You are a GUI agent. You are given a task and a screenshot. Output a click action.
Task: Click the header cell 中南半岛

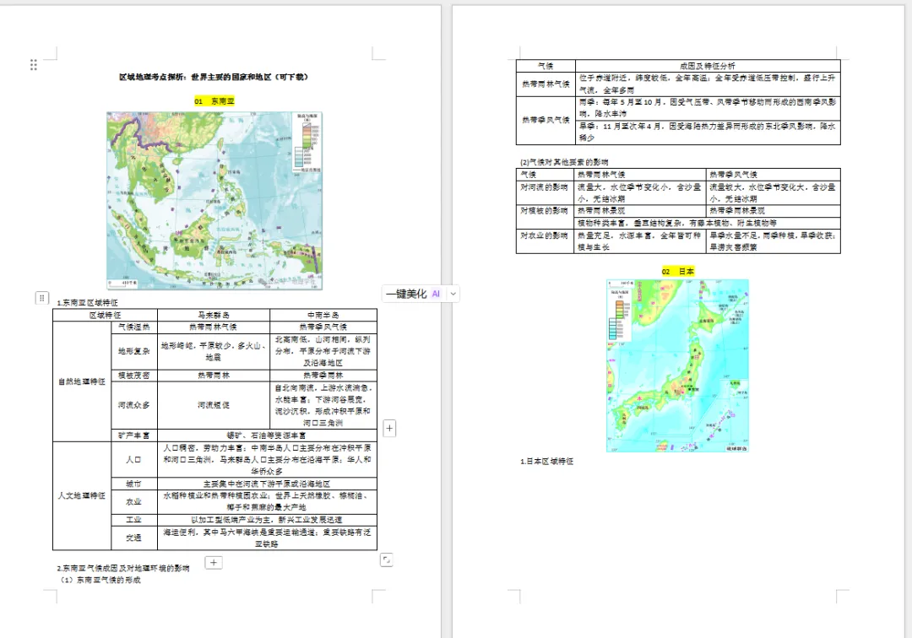click(323, 315)
